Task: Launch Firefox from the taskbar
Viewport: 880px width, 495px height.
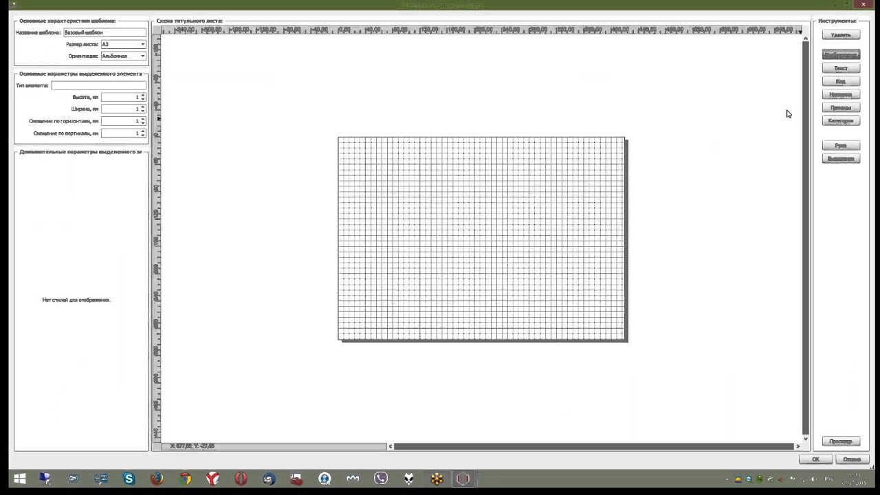Action: (x=157, y=479)
